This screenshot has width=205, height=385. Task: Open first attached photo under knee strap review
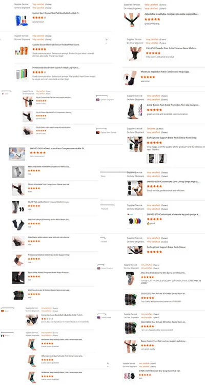point(151,159)
